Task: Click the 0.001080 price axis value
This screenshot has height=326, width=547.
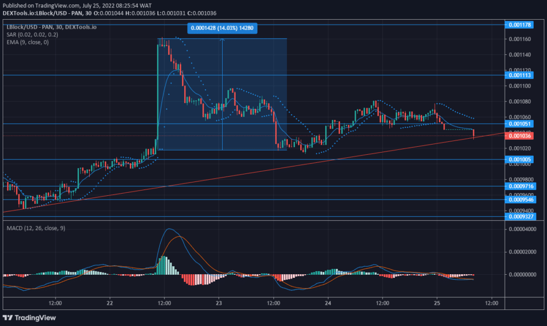Action: [520, 102]
